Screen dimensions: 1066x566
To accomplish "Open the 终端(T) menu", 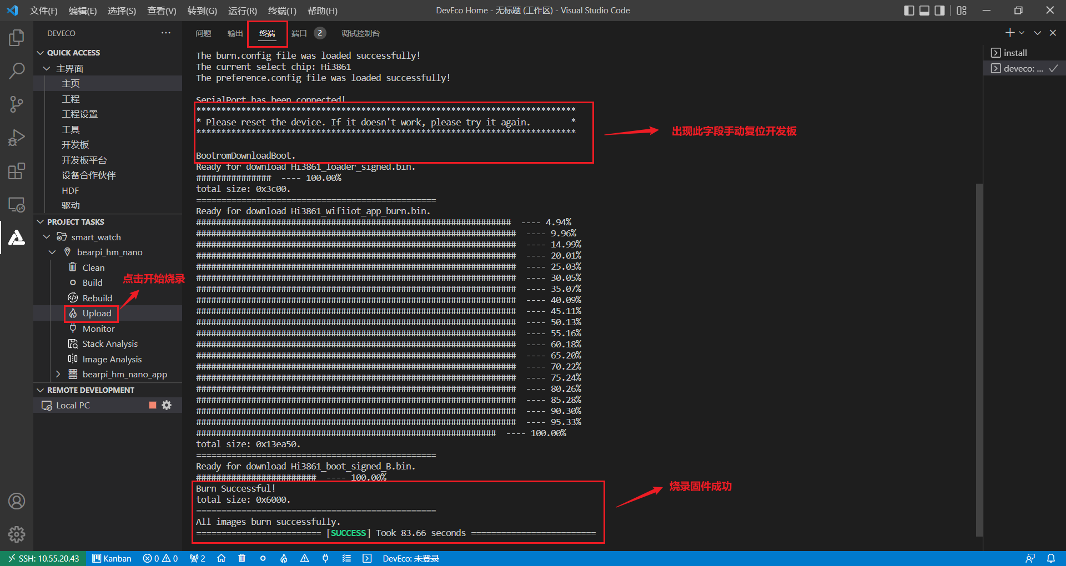I will pos(282,11).
